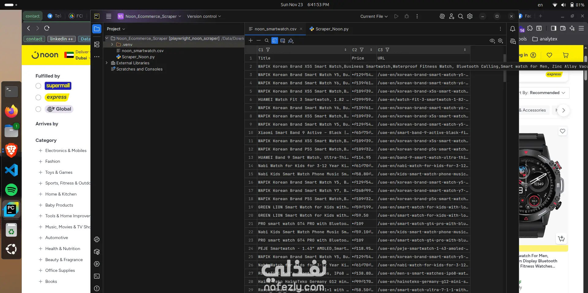
Task: Open the Python Console tool window icon
Action: pos(97,239)
